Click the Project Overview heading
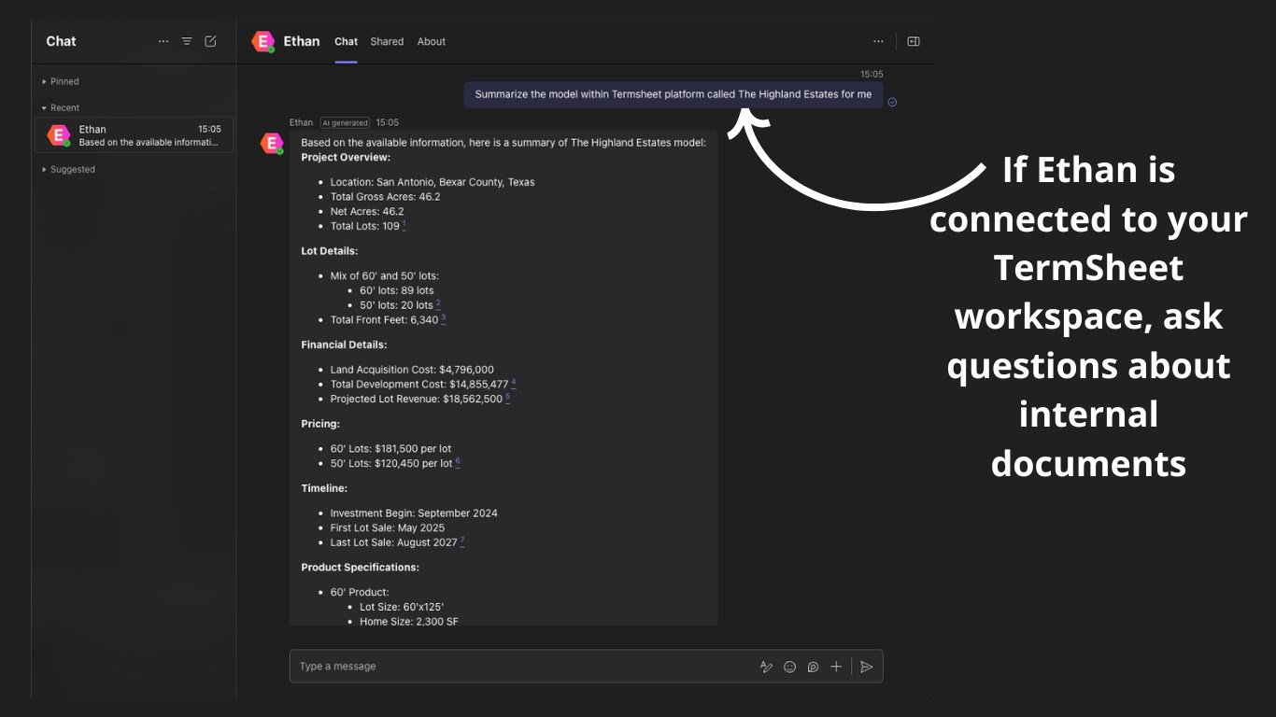The image size is (1276, 717). [x=346, y=157]
